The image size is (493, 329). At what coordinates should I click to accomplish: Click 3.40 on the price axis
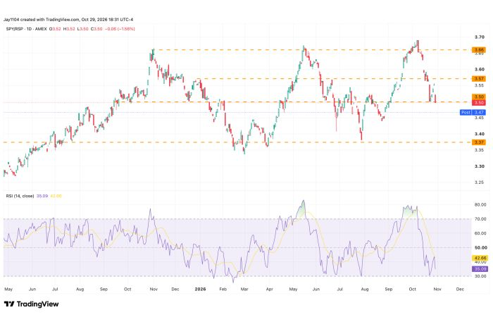(x=479, y=134)
